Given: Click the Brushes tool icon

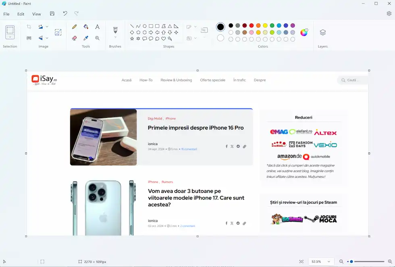Looking at the screenshot, I should pos(115,30).
